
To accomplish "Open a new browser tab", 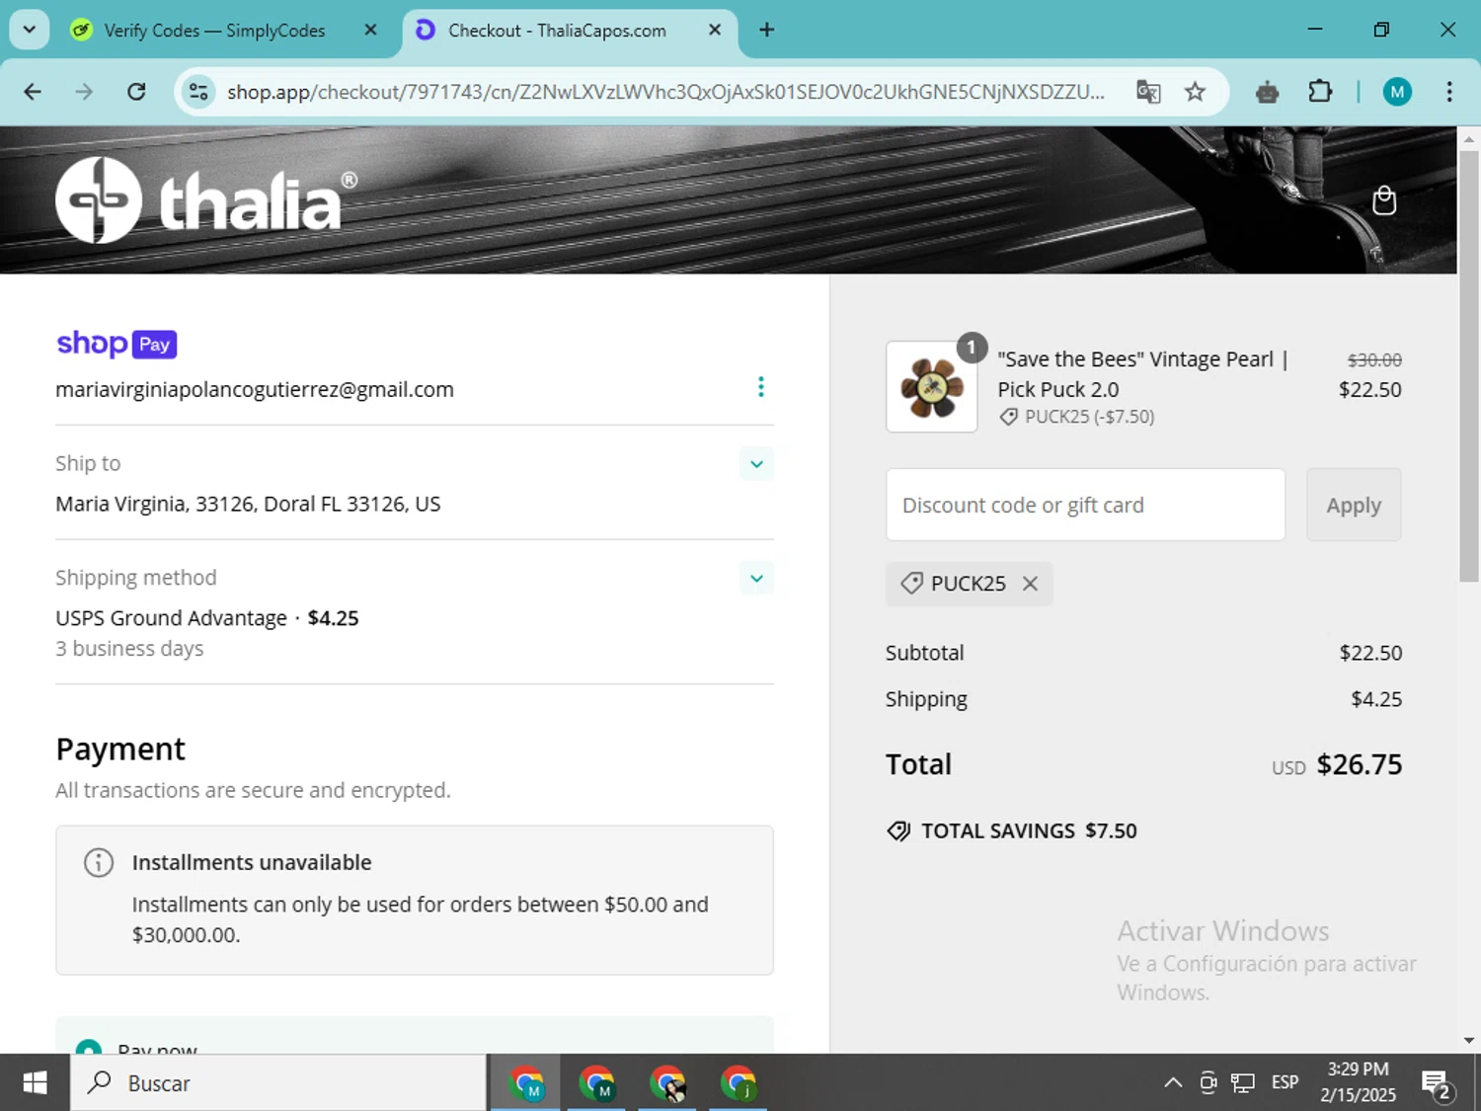I will coord(767,30).
